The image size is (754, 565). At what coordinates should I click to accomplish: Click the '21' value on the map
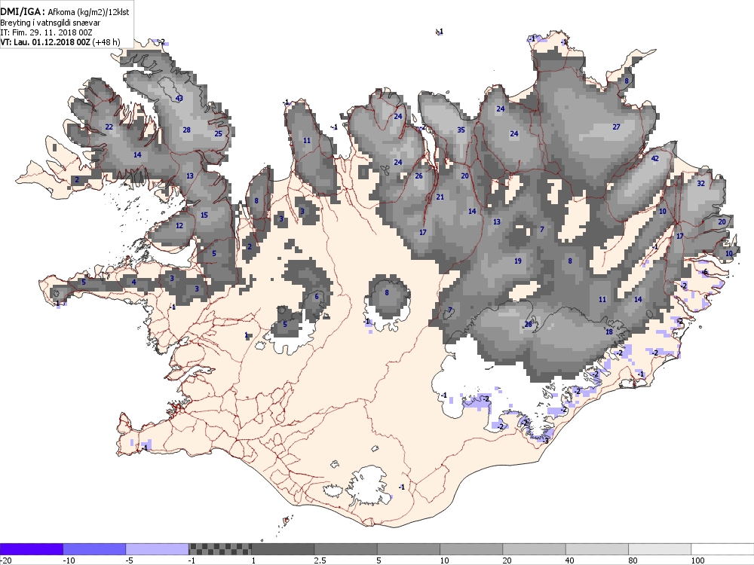click(x=440, y=197)
